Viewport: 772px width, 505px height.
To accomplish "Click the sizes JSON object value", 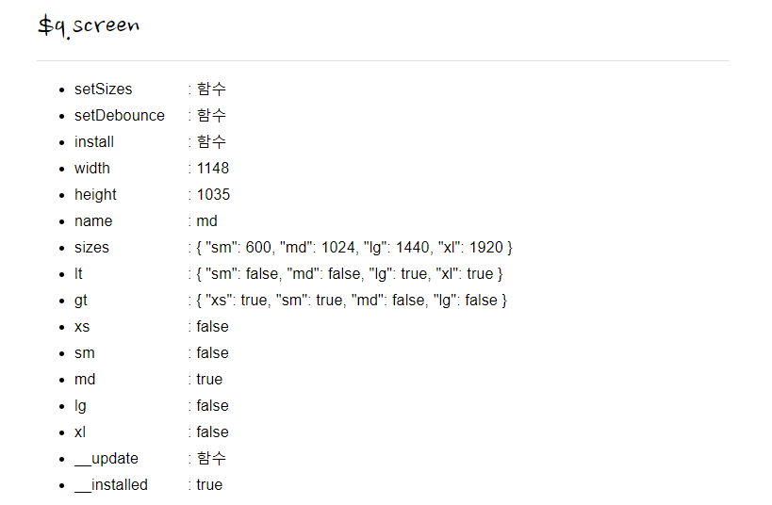I will tap(354, 248).
